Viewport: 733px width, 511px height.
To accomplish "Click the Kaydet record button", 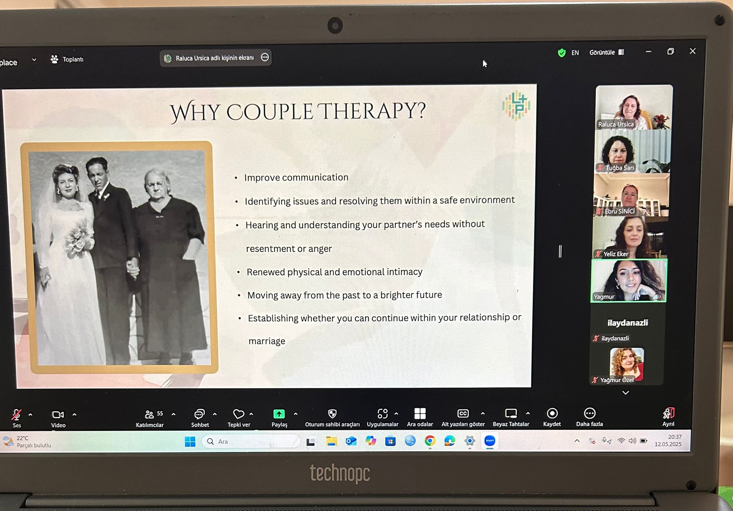I will pos(552,414).
